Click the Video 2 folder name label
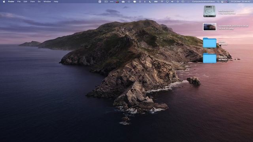 [223, 57]
